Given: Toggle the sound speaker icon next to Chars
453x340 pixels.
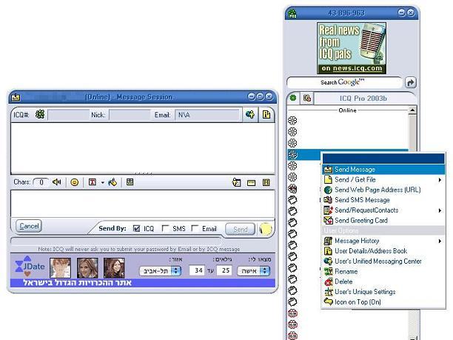Looking at the screenshot, I should pyautogui.click(x=56, y=182).
